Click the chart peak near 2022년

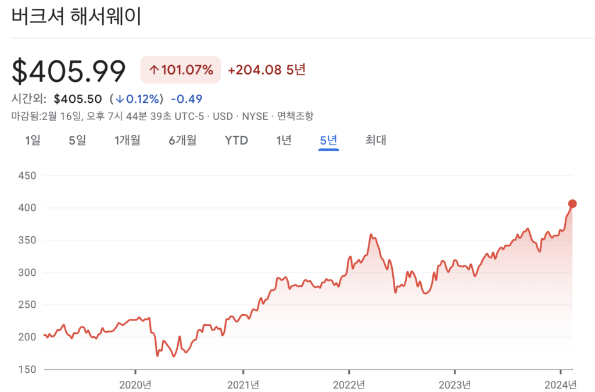click(371, 232)
